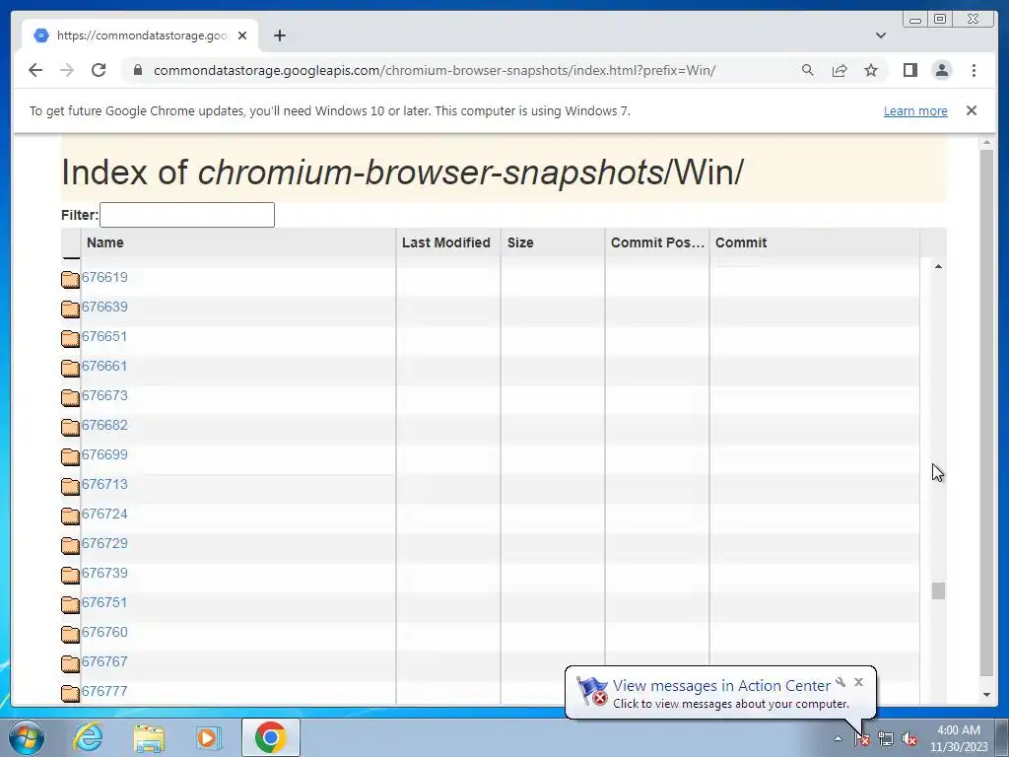This screenshot has height=757, width=1009.
Task: Open a new tab
Action: click(x=279, y=35)
